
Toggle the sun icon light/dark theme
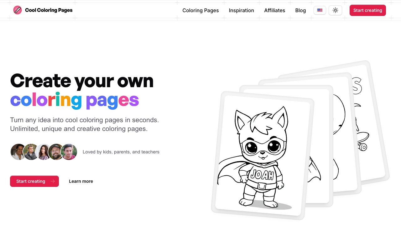[335, 10]
